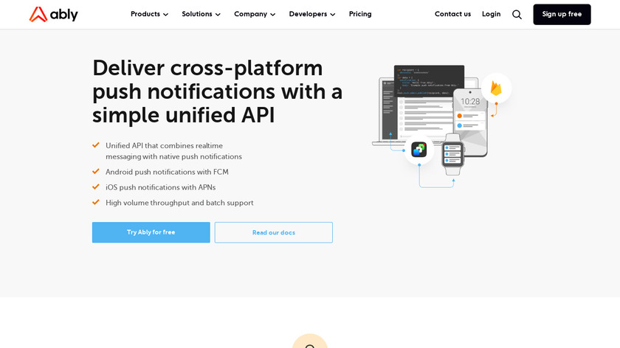Click the phone showing 10:28
The image size is (620, 348).
[x=471, y=122]
